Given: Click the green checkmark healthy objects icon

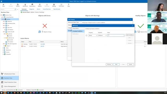Looking at the screenshot, I should point(141,26).
